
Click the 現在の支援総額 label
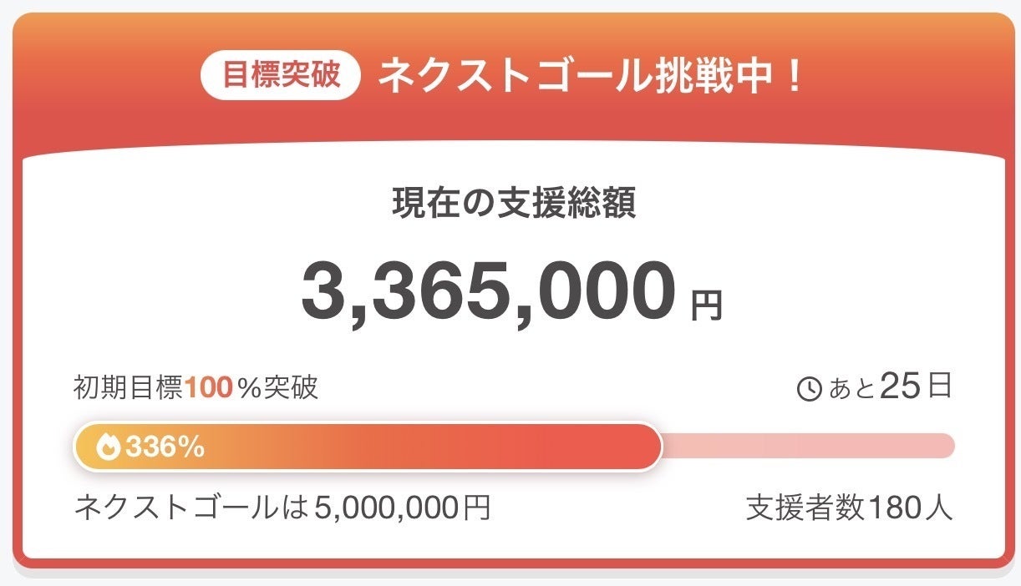coord(514,204)
